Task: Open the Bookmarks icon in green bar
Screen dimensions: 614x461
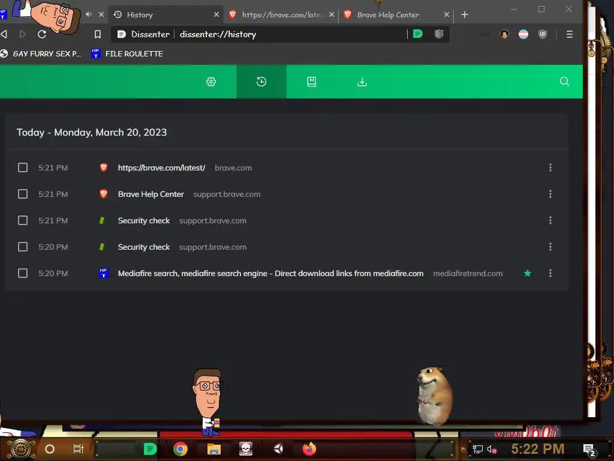Action: pos(311,82)
